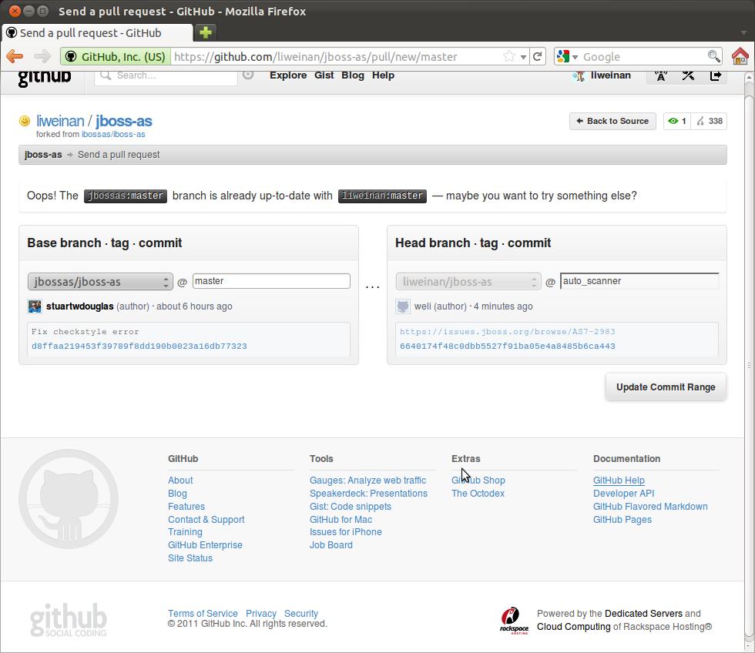This screenshot has height=653, width=755.
Task: Select the Send a pull request browser tab
Action: pos(97,32)
